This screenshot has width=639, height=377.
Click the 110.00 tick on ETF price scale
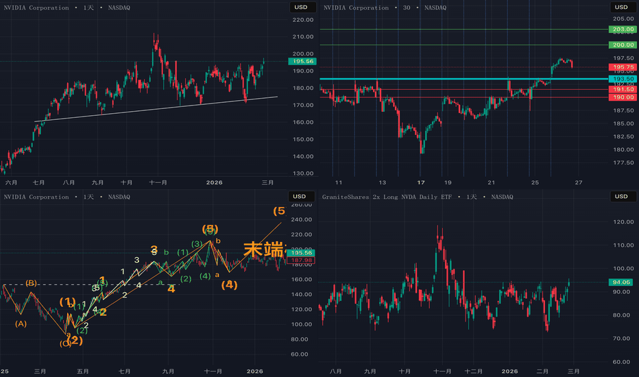[623, 245]
